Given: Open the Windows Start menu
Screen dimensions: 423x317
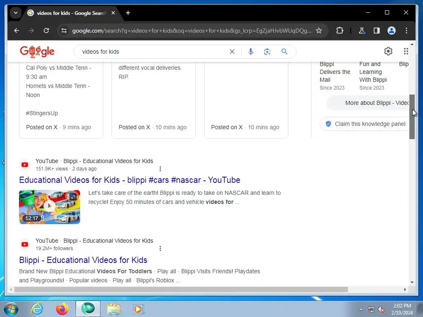Looking at the screenshot, I should [x=11, y=309].
